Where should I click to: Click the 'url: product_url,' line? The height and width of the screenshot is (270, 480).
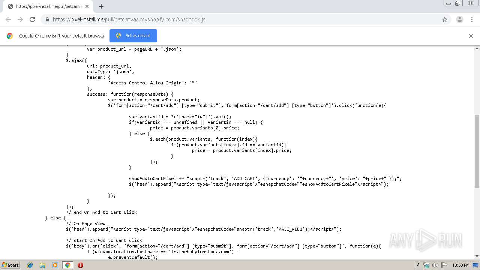coord(109,66)
